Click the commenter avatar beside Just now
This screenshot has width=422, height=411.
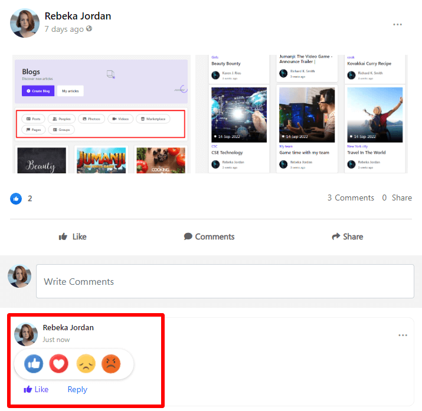pos(26,334)
